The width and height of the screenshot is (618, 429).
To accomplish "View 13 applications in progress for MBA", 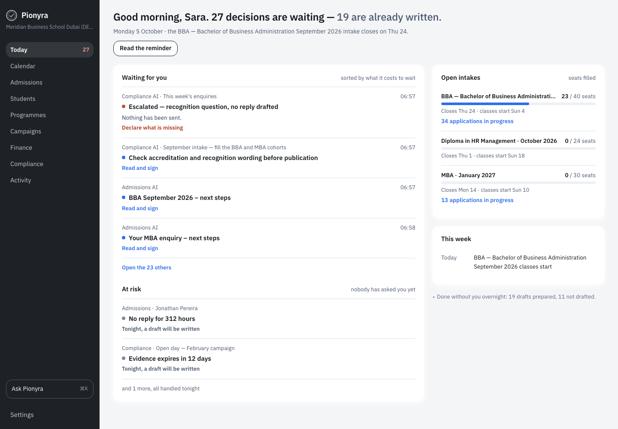I will [477, 200].
